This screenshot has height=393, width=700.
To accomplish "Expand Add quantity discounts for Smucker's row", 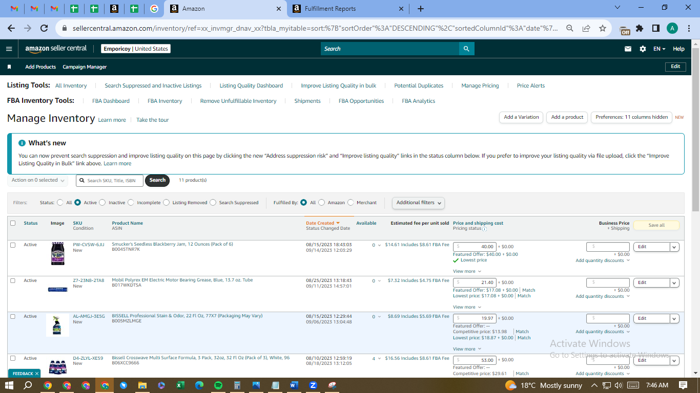I will pos(603,260).
